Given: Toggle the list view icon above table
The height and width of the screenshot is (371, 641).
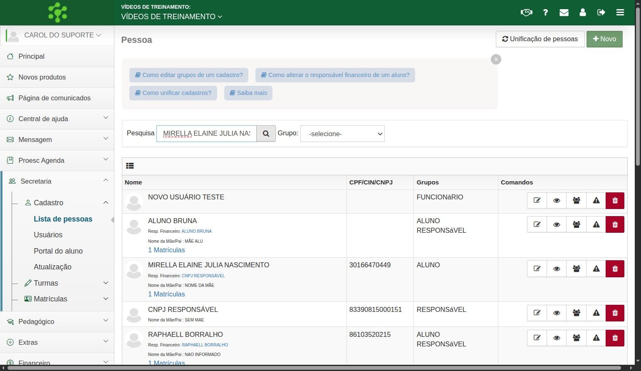Looking at the screenshot, I should (130, 166).
